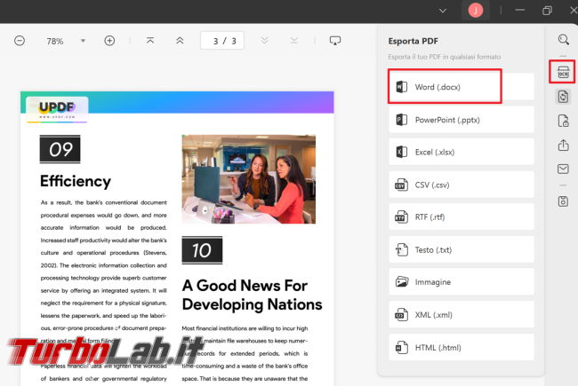
Task: Click the section number 09 box
Action: (x=60, y=149)
